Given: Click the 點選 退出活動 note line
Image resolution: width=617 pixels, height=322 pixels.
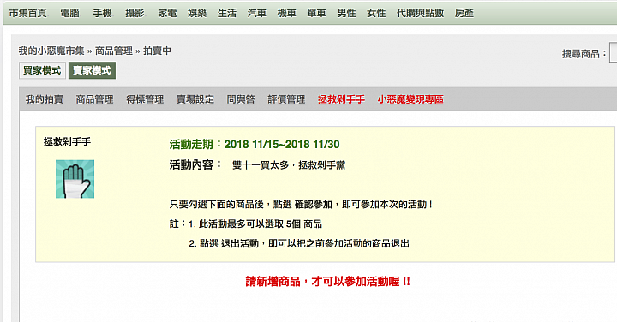Looking at the screenshot, I should (299, 244).
